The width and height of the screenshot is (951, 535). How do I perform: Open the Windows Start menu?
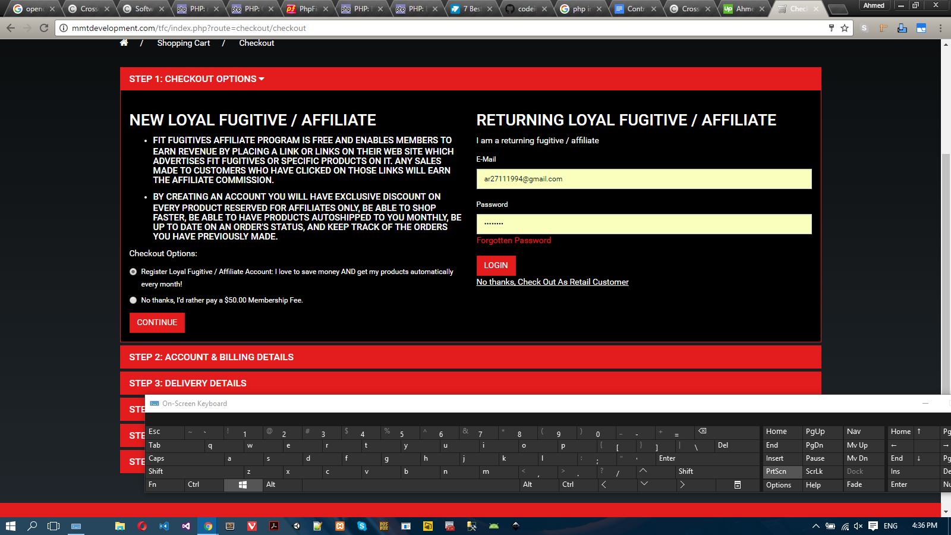(11, 526)
